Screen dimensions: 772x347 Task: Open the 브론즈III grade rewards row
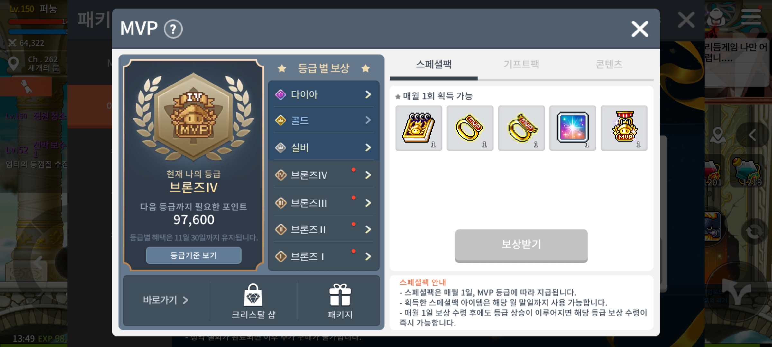point(324,203)
